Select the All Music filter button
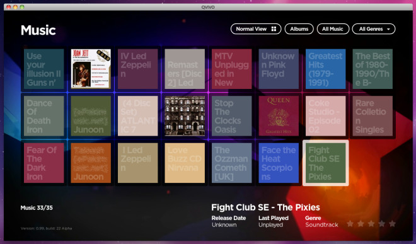The height and width of the screenshot is (244, 416). (x=333, y=29)
